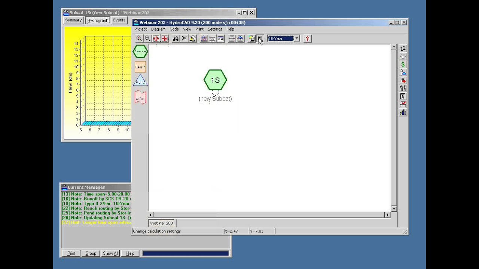Click the blue progress bar in Current Messages

tap(186, 253)
